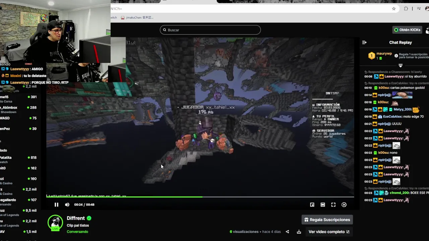This screenshot has width=429, height=241.
Task: Mute the clip volume speaker icon
Action: tap(67, 205)
